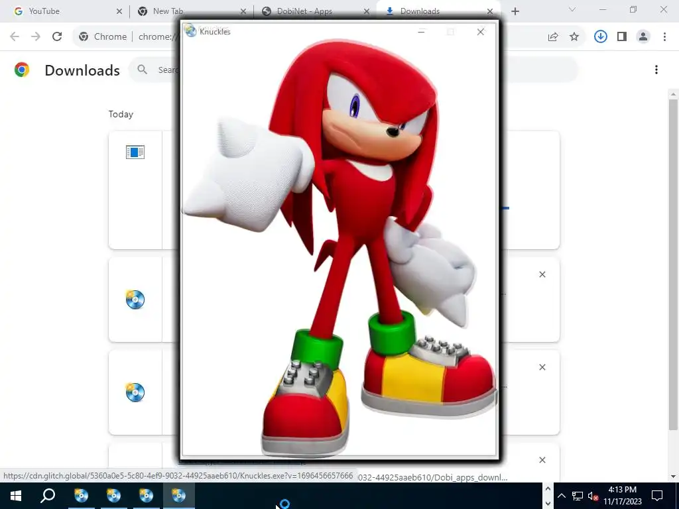The width and height of the screenshot is (679, 509).
Task: Close the YouTube tab
Action: tap(119, 11)
